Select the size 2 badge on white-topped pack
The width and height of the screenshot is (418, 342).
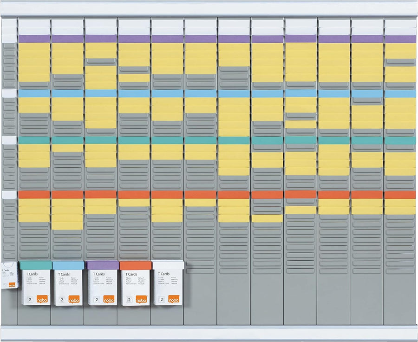(x=163, y=299)
